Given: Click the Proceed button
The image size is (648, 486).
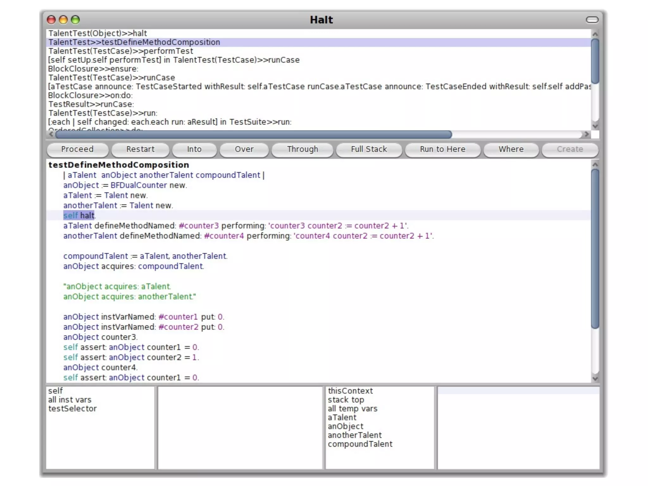Looking at the screenshot, I should click(77, 149).
